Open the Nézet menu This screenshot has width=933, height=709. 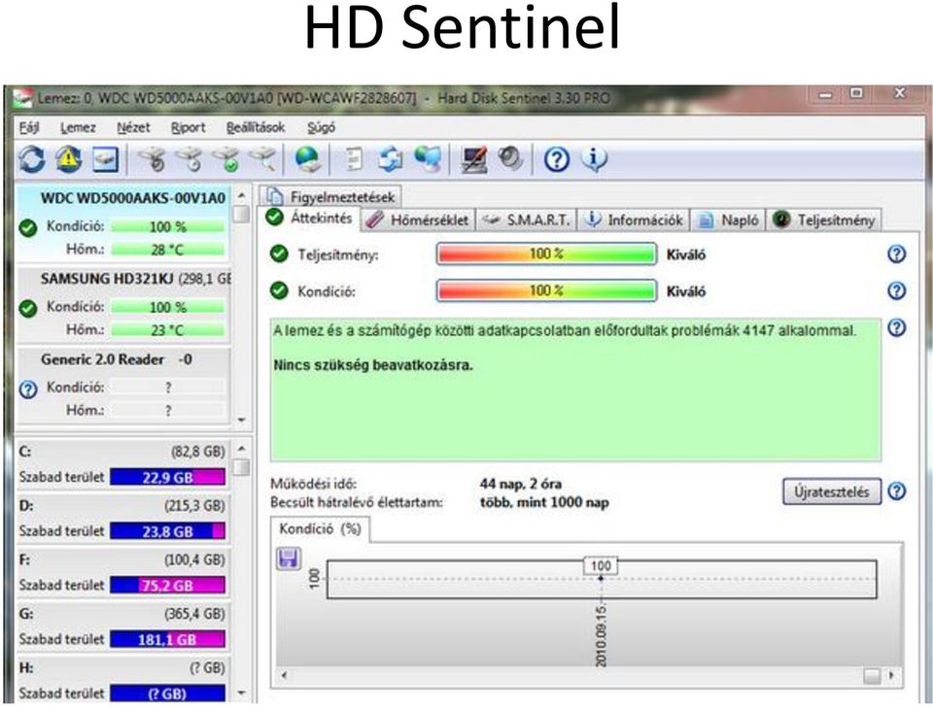133,128
